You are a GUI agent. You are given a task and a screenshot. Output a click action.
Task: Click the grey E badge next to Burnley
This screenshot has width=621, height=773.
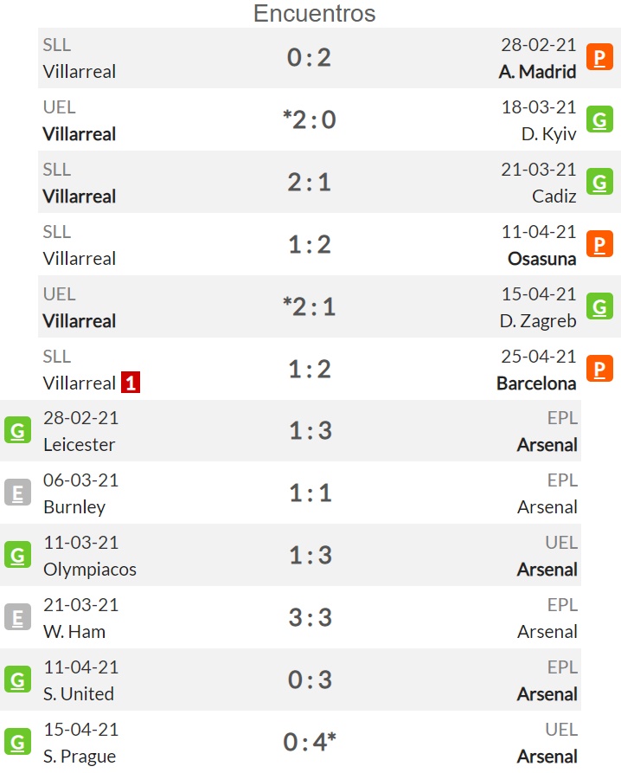coord(17,493)
